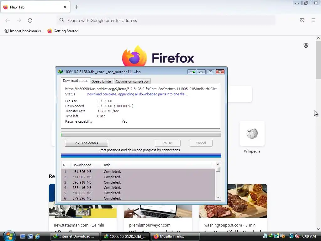Select connection row 4 with 385.416 MB
The height and width of the screenshot is (241, 321).
(x=138, y=188)
